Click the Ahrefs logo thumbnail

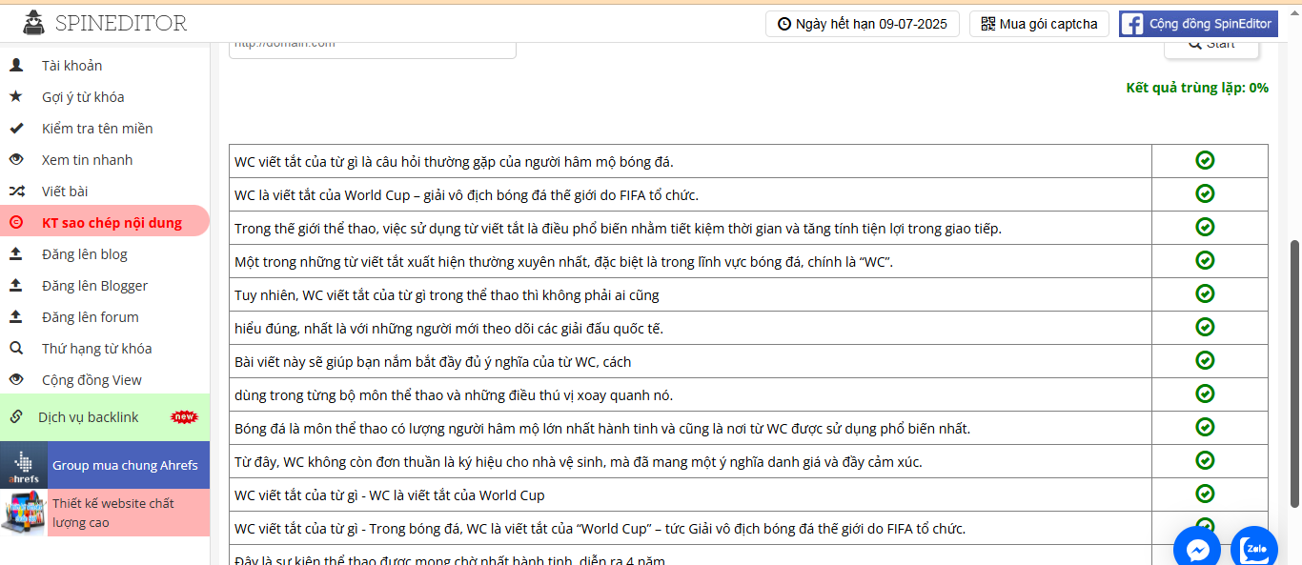(24, 465)
